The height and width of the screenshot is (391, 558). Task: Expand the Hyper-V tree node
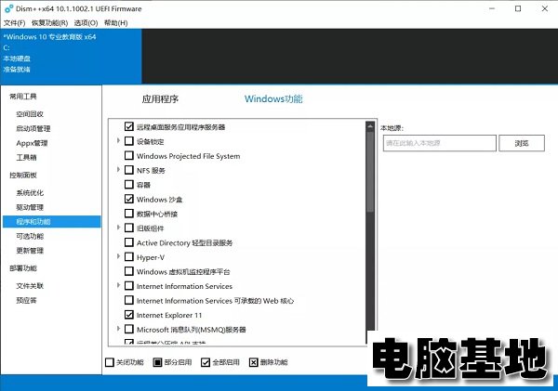pyautogui.click(x=118, y=256)
